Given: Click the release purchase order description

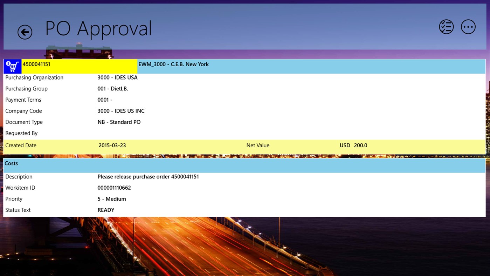Looking at the screenshot, I should click(x=148, y=176).
